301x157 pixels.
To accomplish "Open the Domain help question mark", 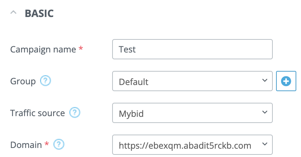I will click(59, 145).
